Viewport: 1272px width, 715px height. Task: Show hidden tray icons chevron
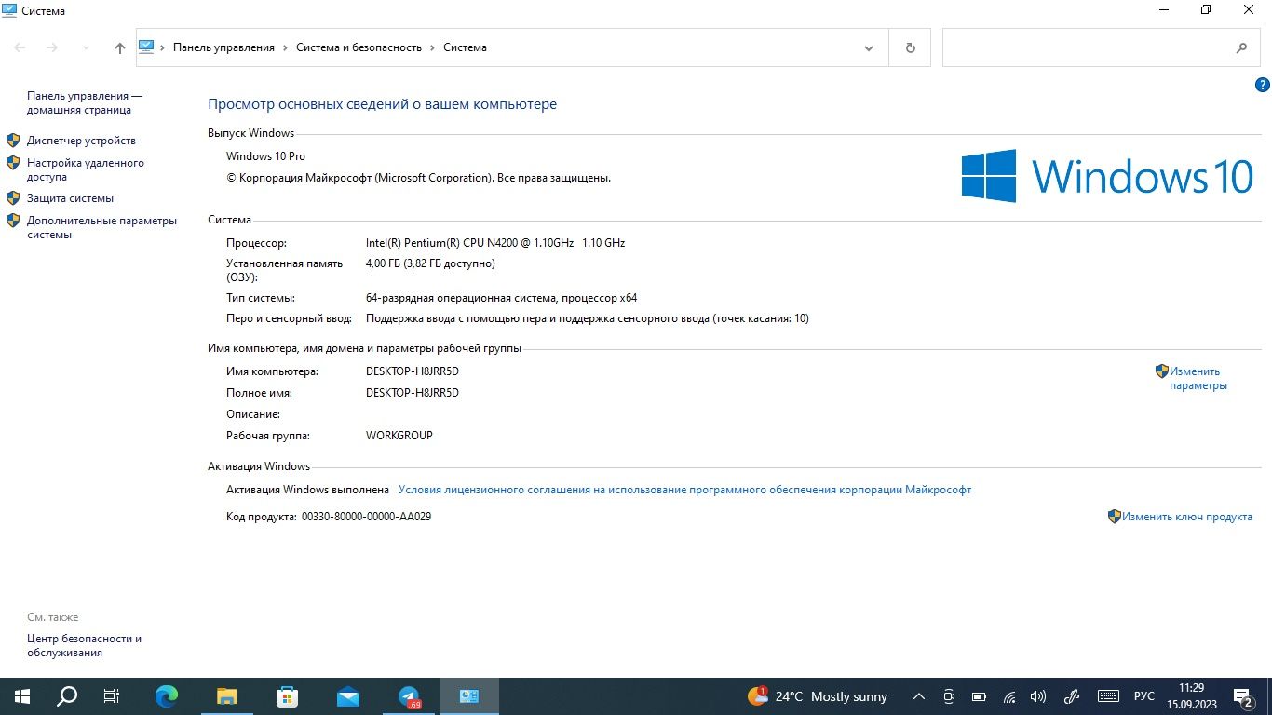pos(918,696)
